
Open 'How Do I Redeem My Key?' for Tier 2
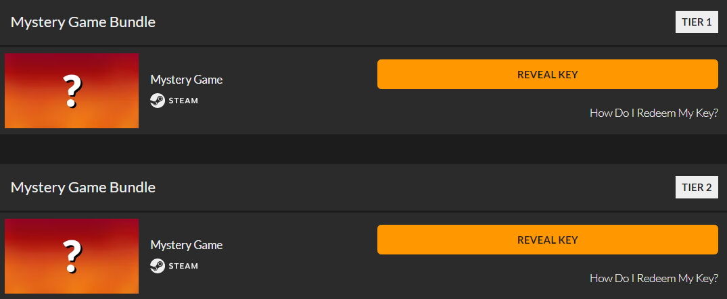(x=654, y=277)
